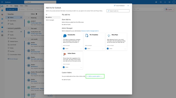Click the Search add-ins field

[x=118, y=11]
